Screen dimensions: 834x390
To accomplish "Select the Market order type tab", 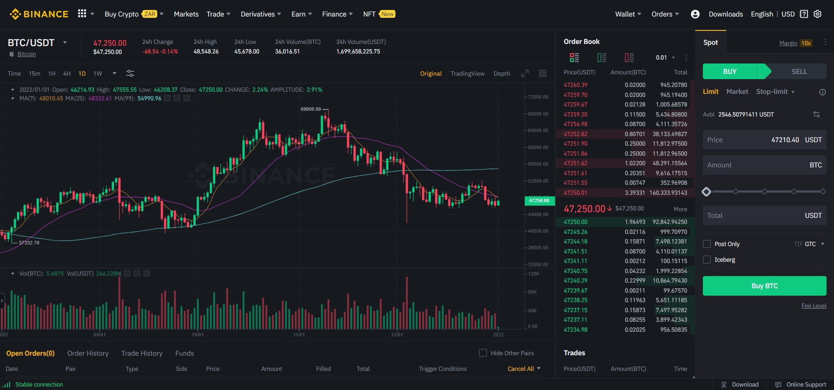I will pyautogui.click(x=737, y=92).
